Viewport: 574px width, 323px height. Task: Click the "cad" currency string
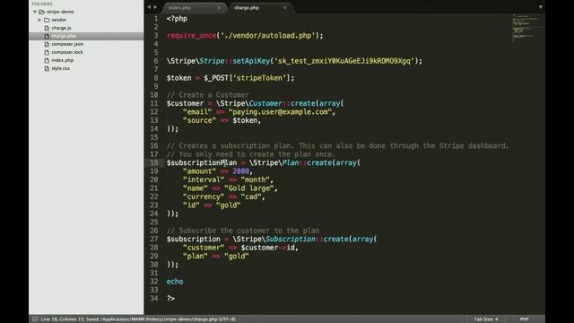(x=251, y=196)
